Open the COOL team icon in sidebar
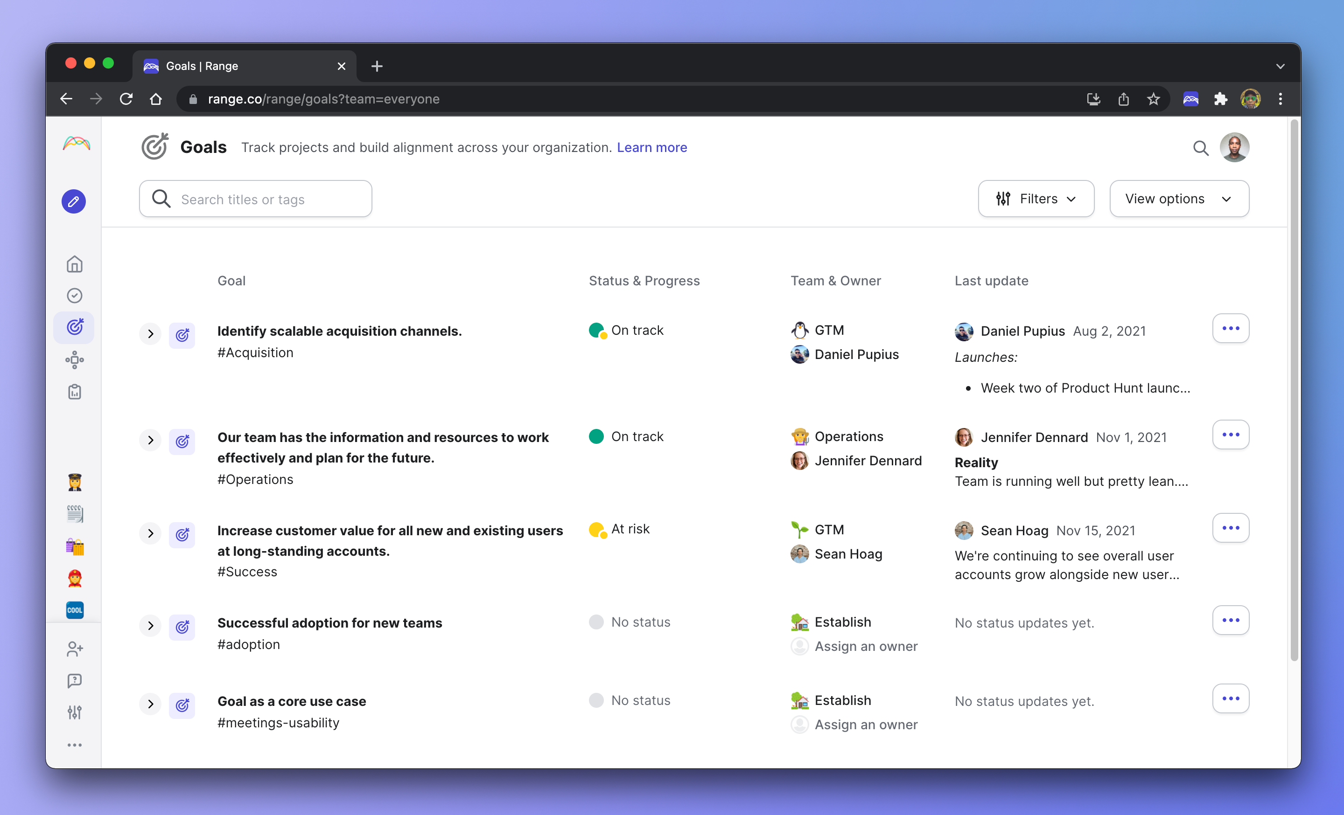Image resolution: width=1344 pixels, height=815 pixels. point(75,609)
